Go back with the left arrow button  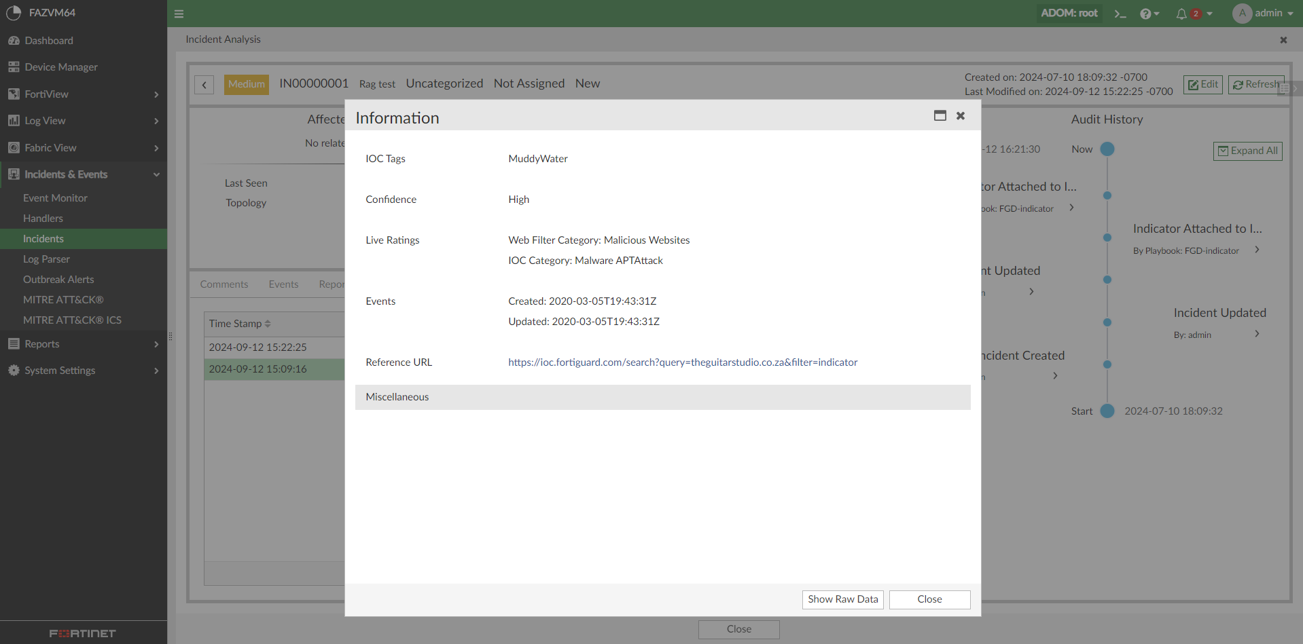pos(204,84)
